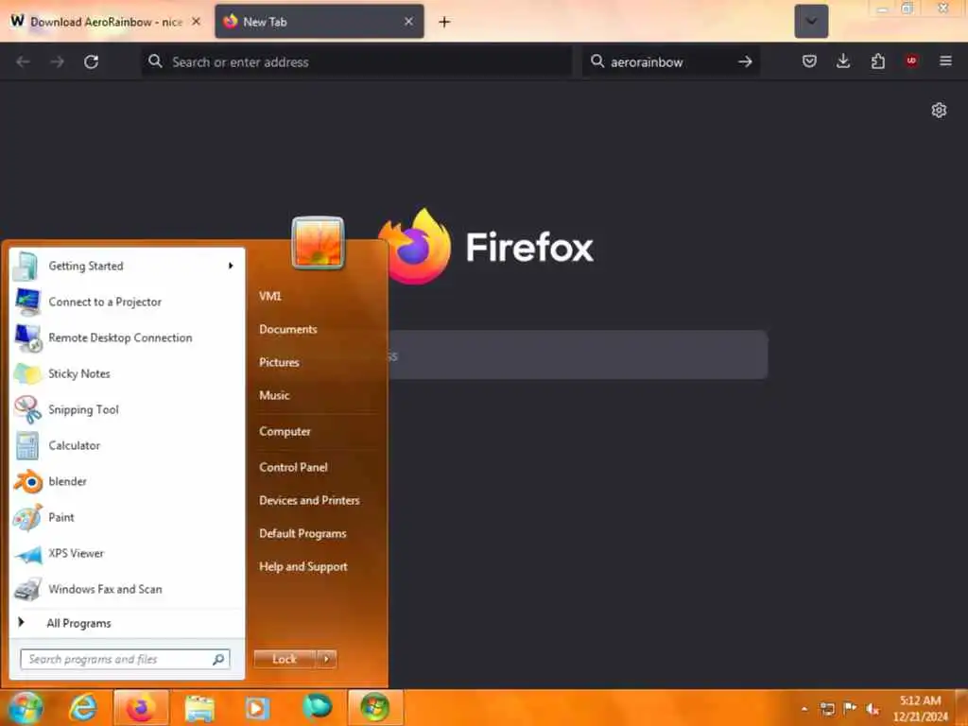Image resolution: width=968 pixels, height=726 pixels.
Task: Open Music library link
Action: pyautogui.click(x=274, y=395)
